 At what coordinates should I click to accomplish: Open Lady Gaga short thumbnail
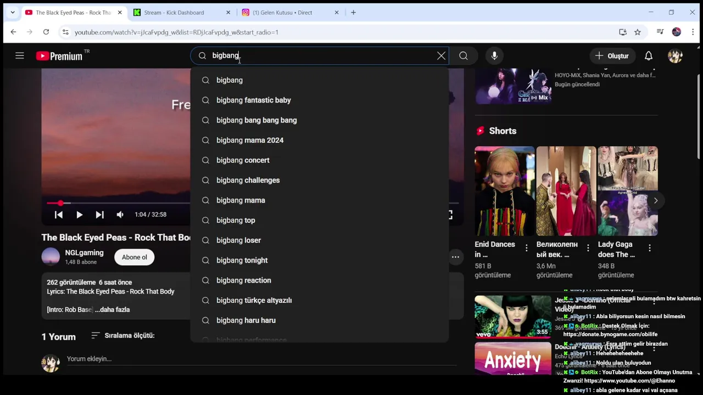(x=627, y=191)
